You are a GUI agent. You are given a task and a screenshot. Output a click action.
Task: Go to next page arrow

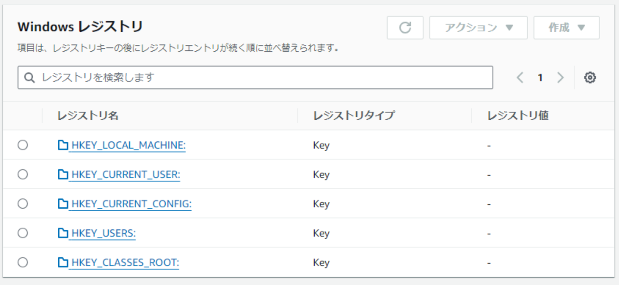[x=561, y=77]
